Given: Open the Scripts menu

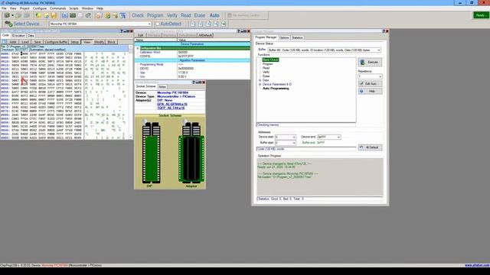Looking at the screenshot, I should 73,8.
